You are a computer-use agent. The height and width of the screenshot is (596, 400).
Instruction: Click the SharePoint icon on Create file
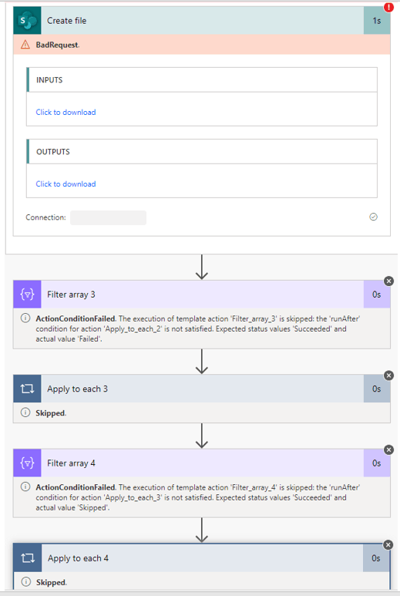[x=27, y=21]
